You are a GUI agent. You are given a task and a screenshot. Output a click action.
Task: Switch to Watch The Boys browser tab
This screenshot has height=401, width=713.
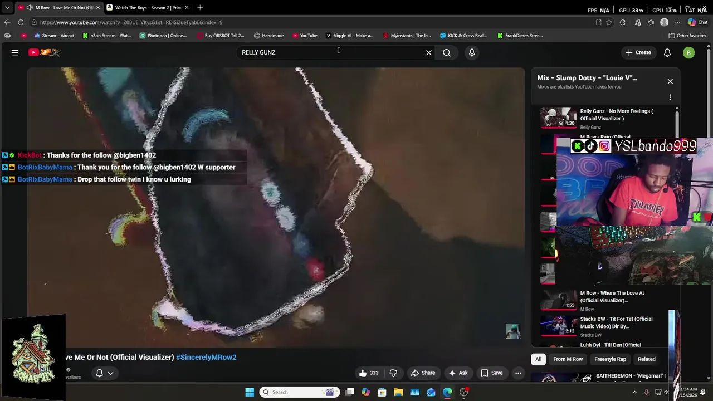point(148,7)
